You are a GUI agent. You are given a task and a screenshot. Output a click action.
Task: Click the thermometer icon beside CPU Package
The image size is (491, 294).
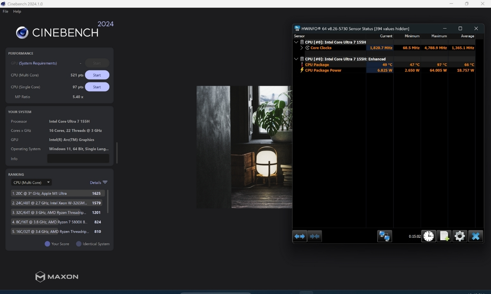point(302,65)
